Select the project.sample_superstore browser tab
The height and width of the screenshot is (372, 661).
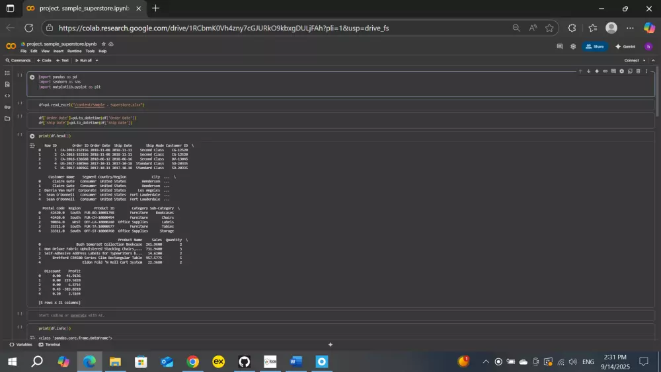pos(83,9)
